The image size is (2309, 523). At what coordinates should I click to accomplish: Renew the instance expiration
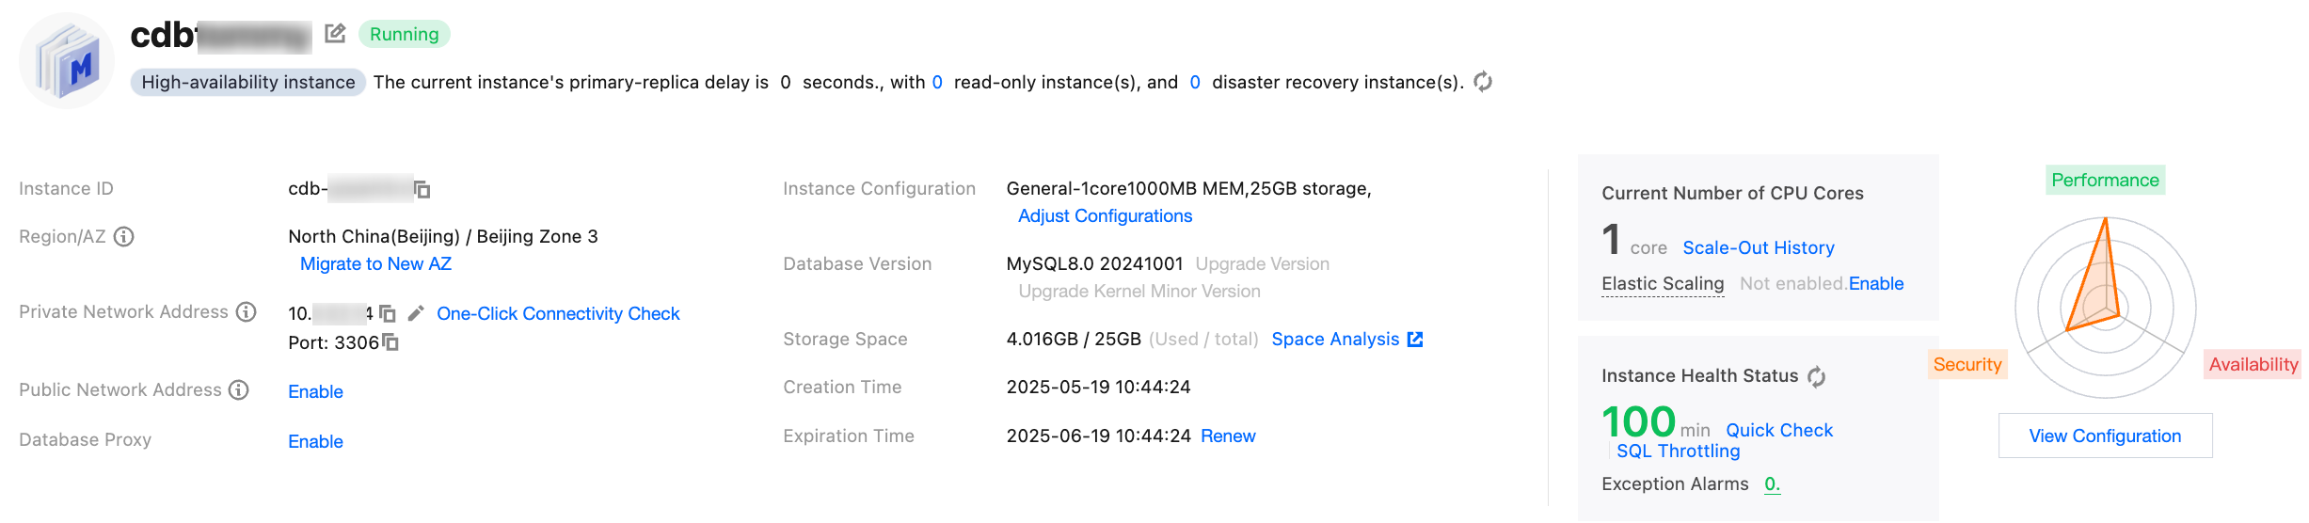click(1228, 436)
